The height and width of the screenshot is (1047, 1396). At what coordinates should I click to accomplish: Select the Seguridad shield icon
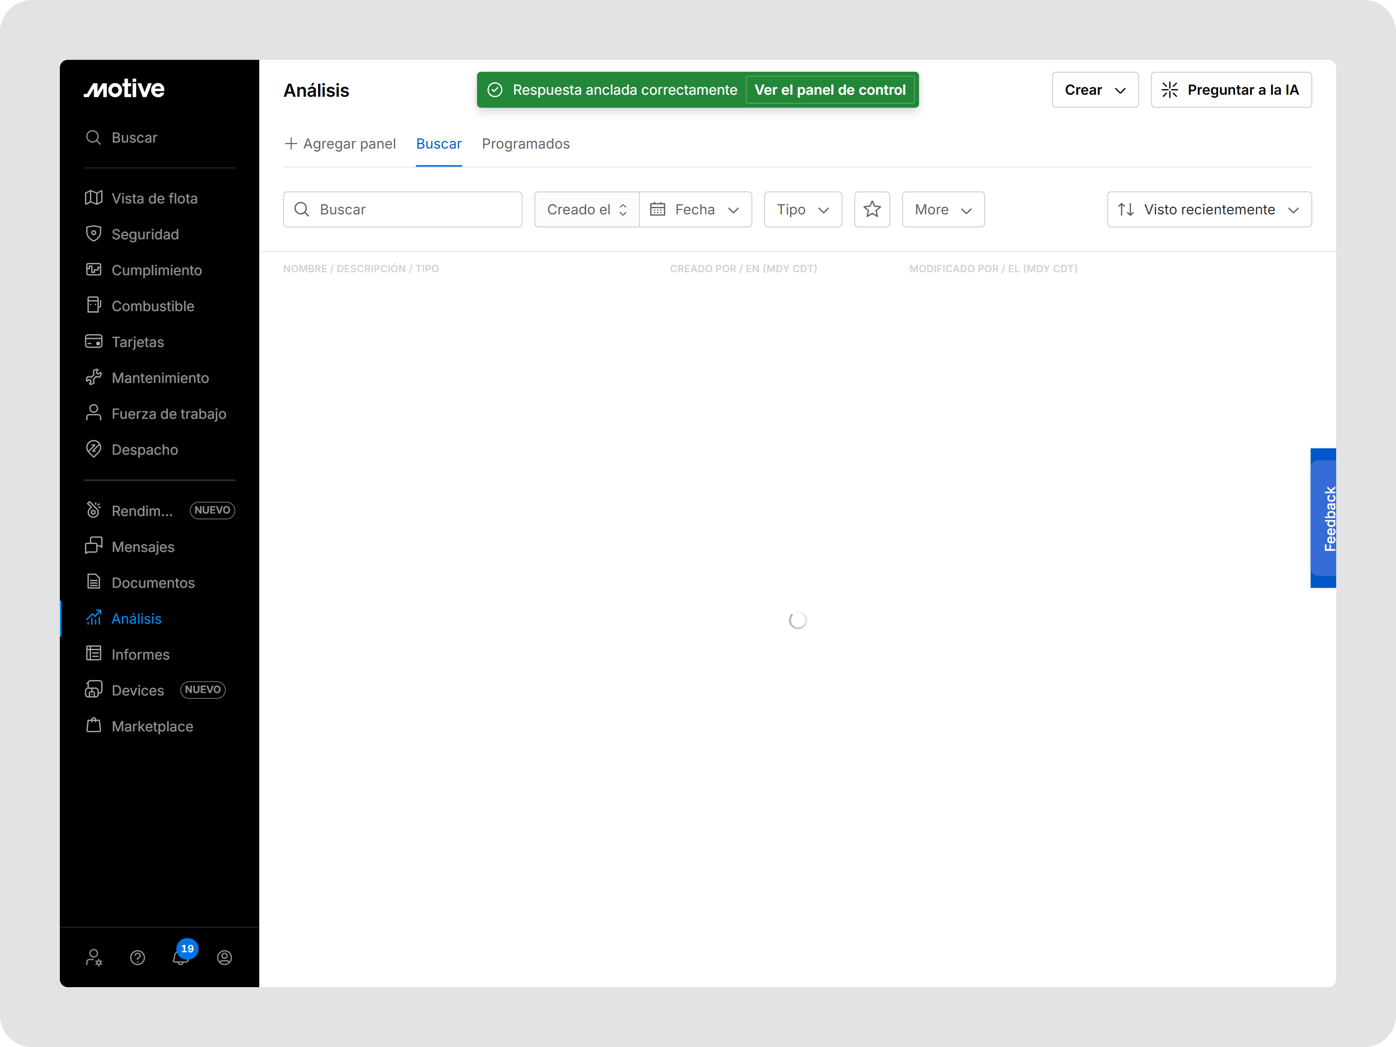(93, 233)
